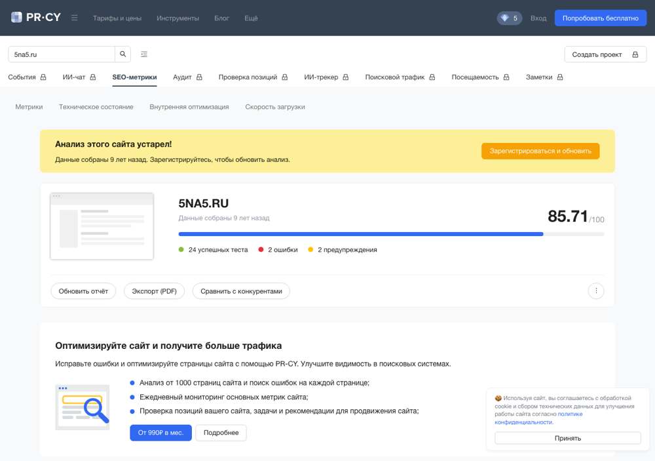This screenshot has width=655, height=461.
Task: Click the 5NA5.RU heading
Action: 204,203
